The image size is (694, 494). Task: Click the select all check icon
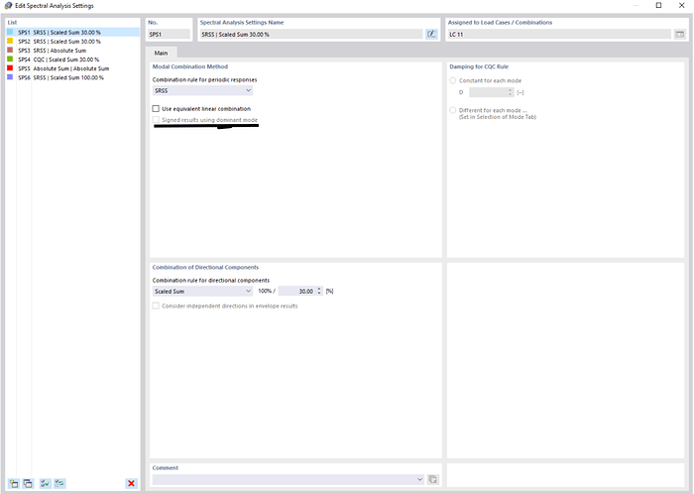click(x=45, y=483)
